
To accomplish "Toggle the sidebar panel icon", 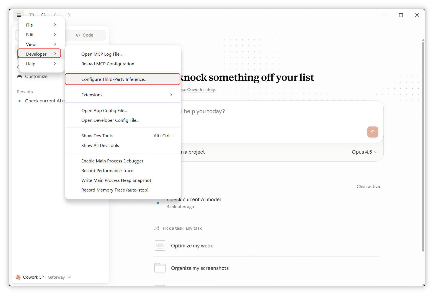I will 31,15.
